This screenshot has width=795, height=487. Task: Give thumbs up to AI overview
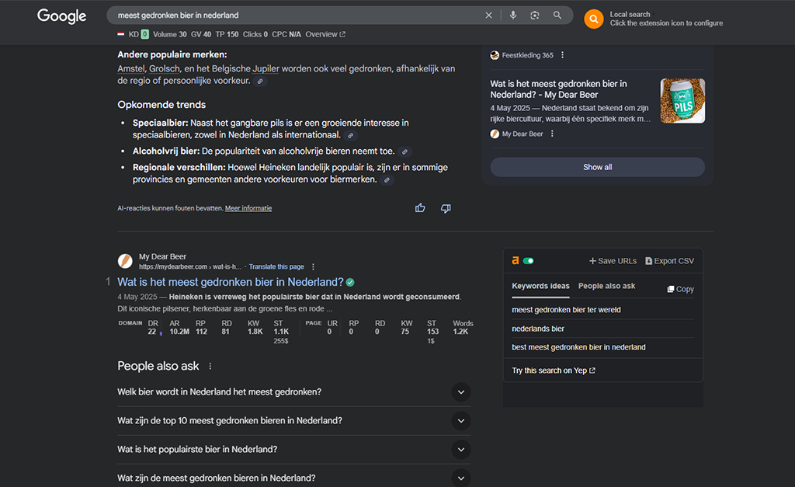pyautogui.click(x=420, y=208)
